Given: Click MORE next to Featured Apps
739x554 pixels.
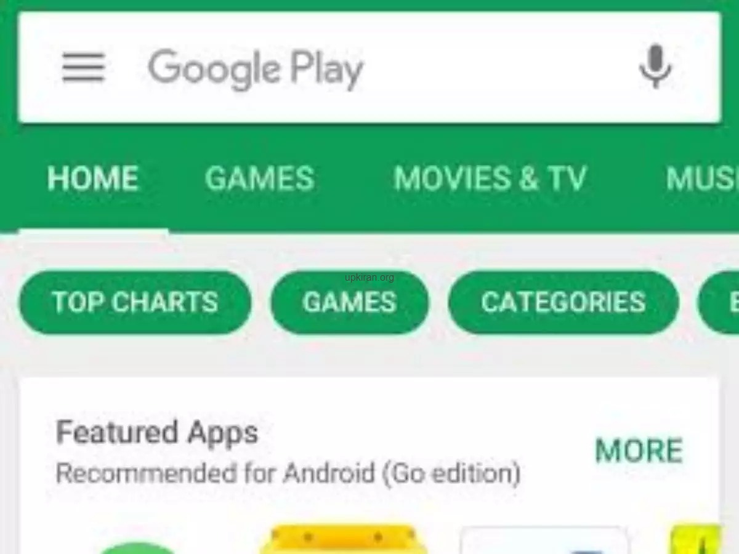Looking at the screenshot, I should tap(639, 451).
